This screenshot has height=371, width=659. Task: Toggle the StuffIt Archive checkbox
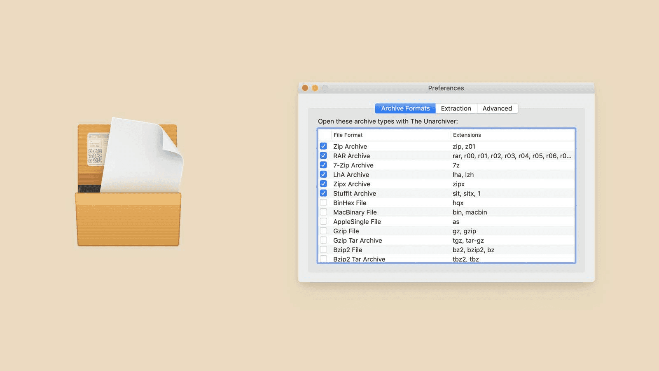(323, 193)
